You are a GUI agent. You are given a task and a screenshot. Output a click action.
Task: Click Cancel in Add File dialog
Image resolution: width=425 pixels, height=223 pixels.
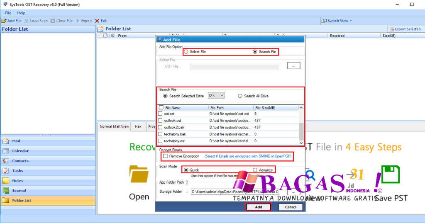[x=291, y=207]
